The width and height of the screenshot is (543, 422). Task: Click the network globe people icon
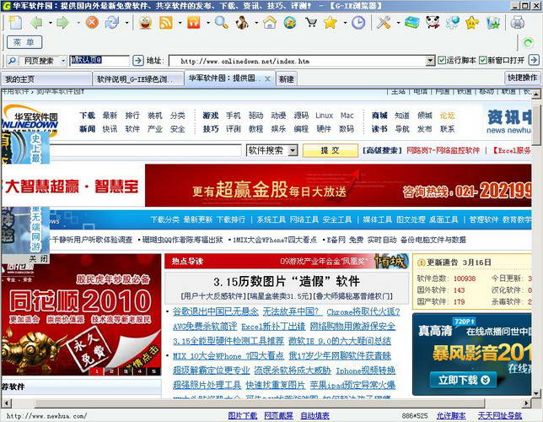click(x=452, y=23)
